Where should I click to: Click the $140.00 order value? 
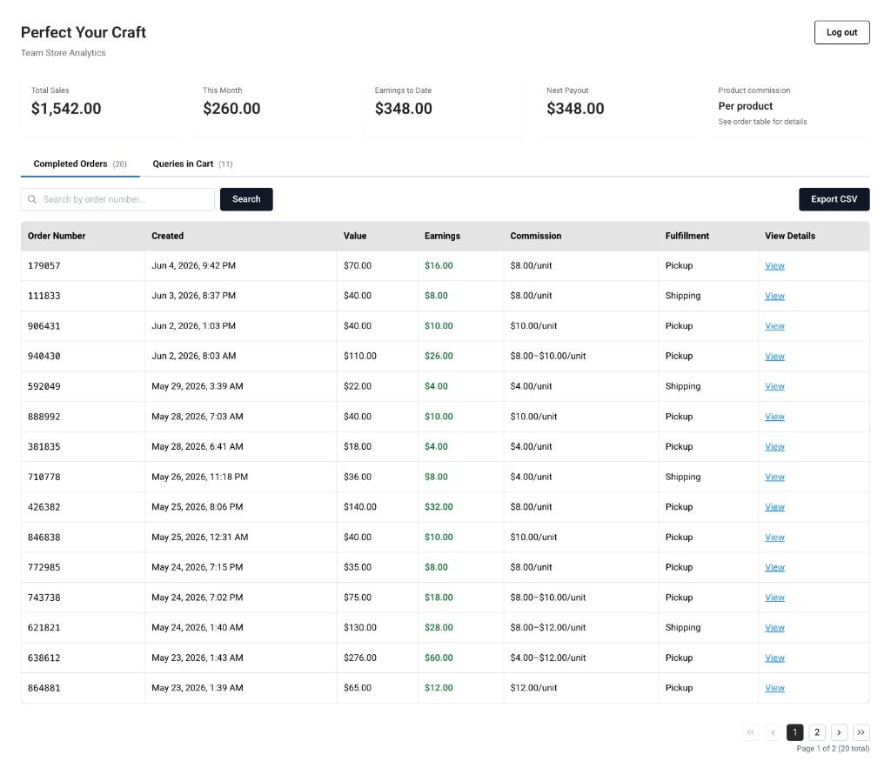(x=359, y=507)
